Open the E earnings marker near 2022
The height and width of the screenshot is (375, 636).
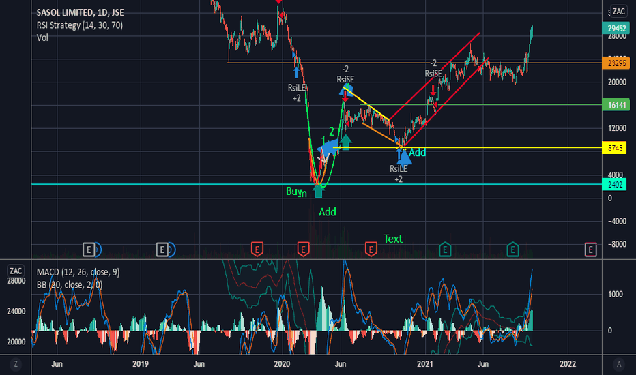click(590, 250)
